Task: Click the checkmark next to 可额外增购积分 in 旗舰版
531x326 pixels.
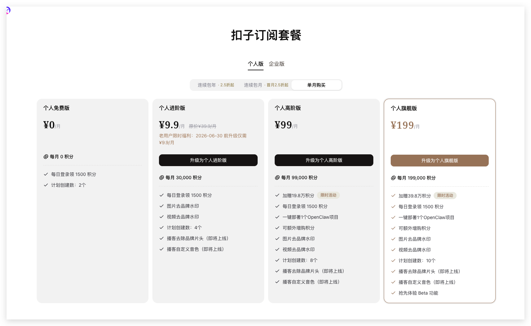Action: tap(393, 228)
